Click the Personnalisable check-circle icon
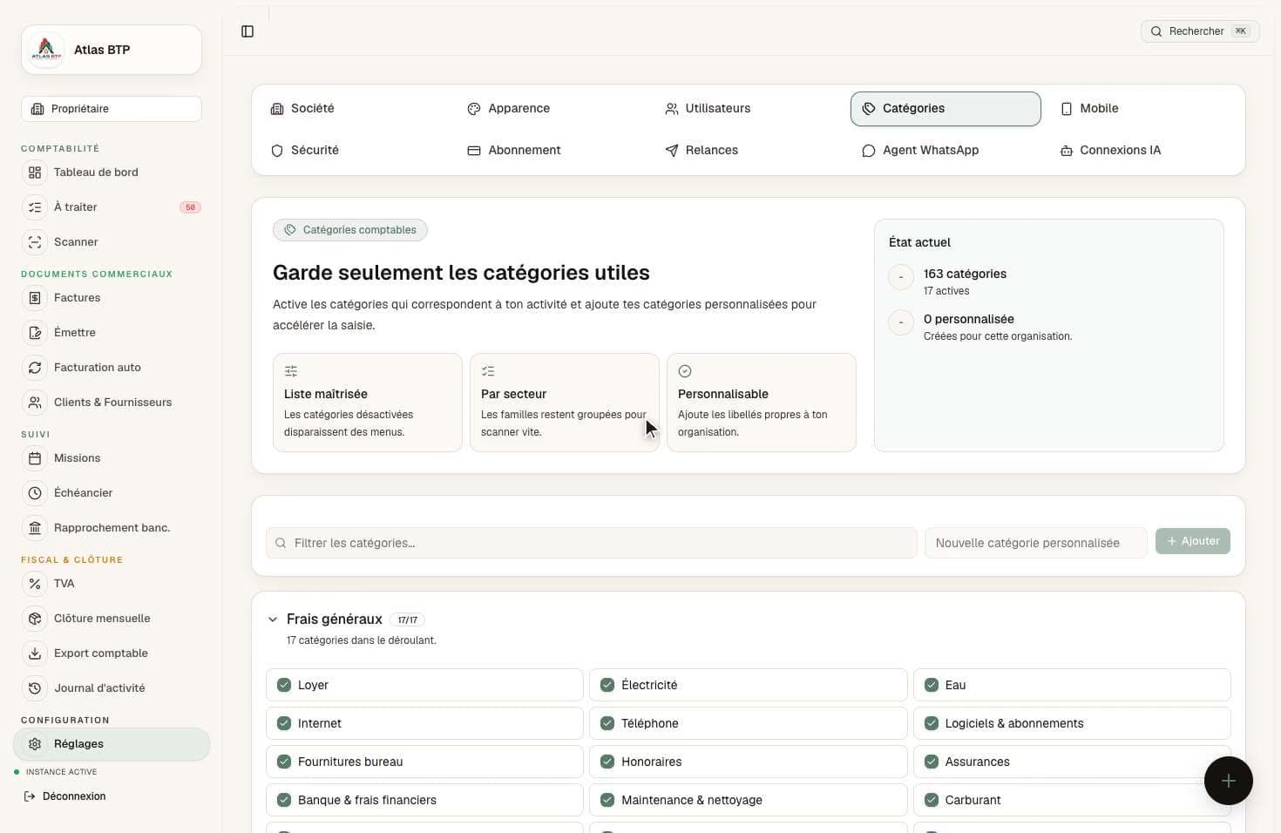The height and width of the screenshot is (833, 1281). (x=685, y=371)
